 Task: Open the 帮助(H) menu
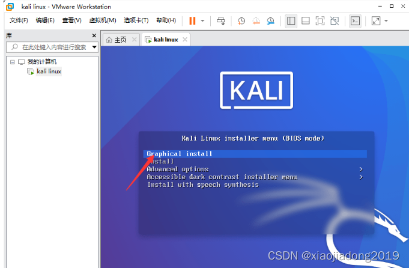tap(166, 20)
